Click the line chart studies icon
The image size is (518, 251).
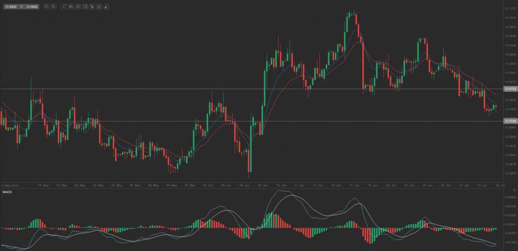tap(85, 7)
